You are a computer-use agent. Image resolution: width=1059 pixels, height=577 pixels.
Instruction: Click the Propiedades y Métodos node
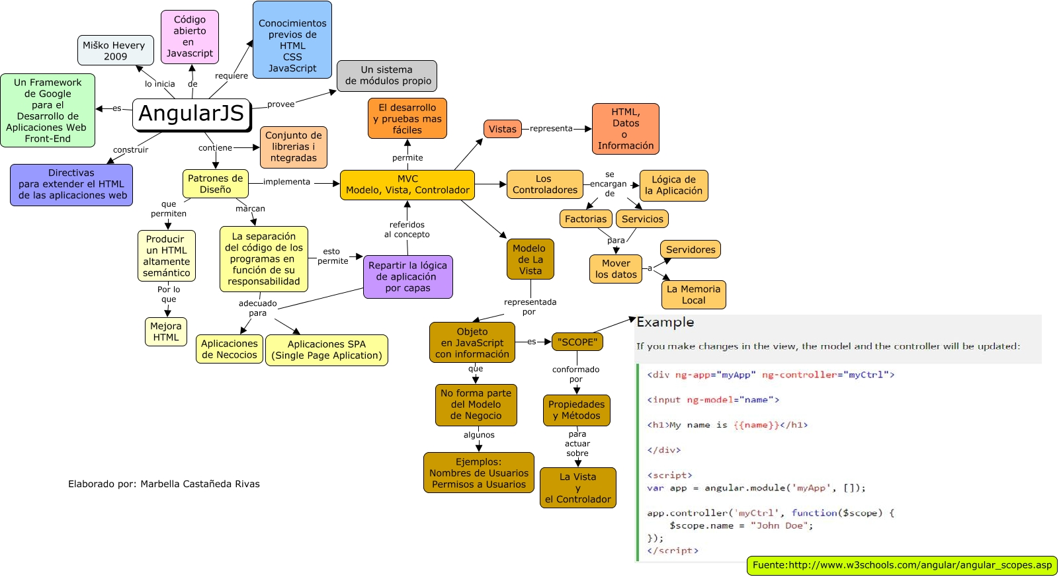coord(576,410)
